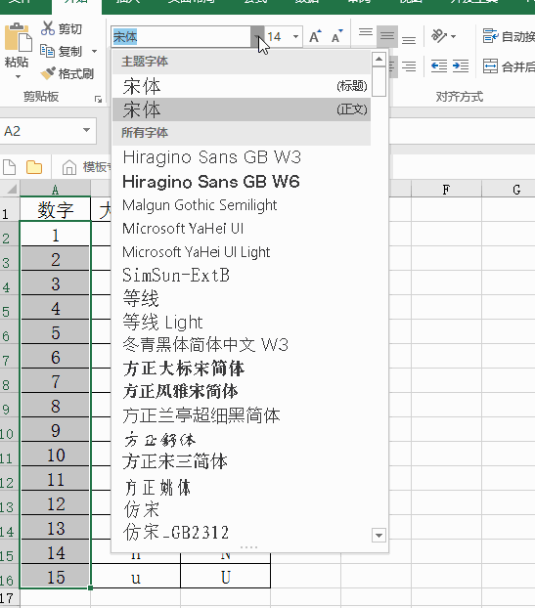Open the Paste options arrow below 粘贴
Viewport: 535px width, 608px height.
(x=18, y=77)
